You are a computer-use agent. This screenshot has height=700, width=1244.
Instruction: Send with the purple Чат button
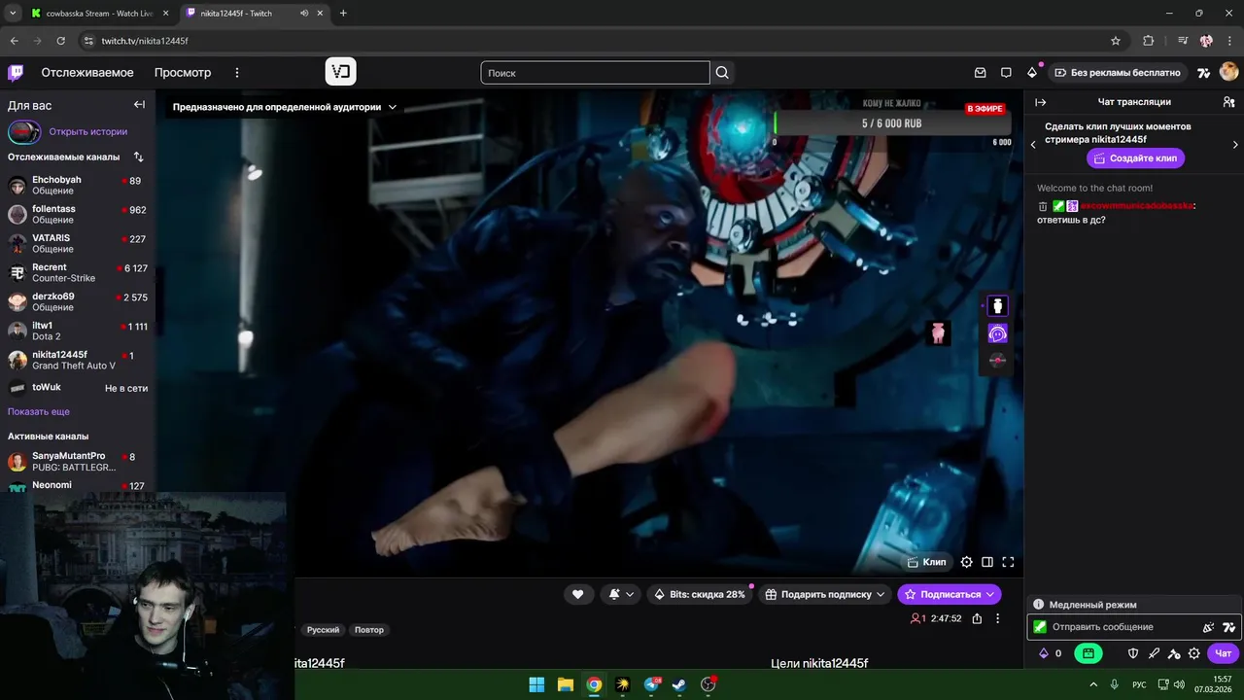pos(1224,653)
